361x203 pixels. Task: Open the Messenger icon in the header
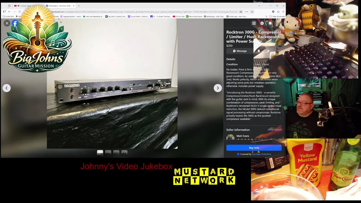coord(262,23)
